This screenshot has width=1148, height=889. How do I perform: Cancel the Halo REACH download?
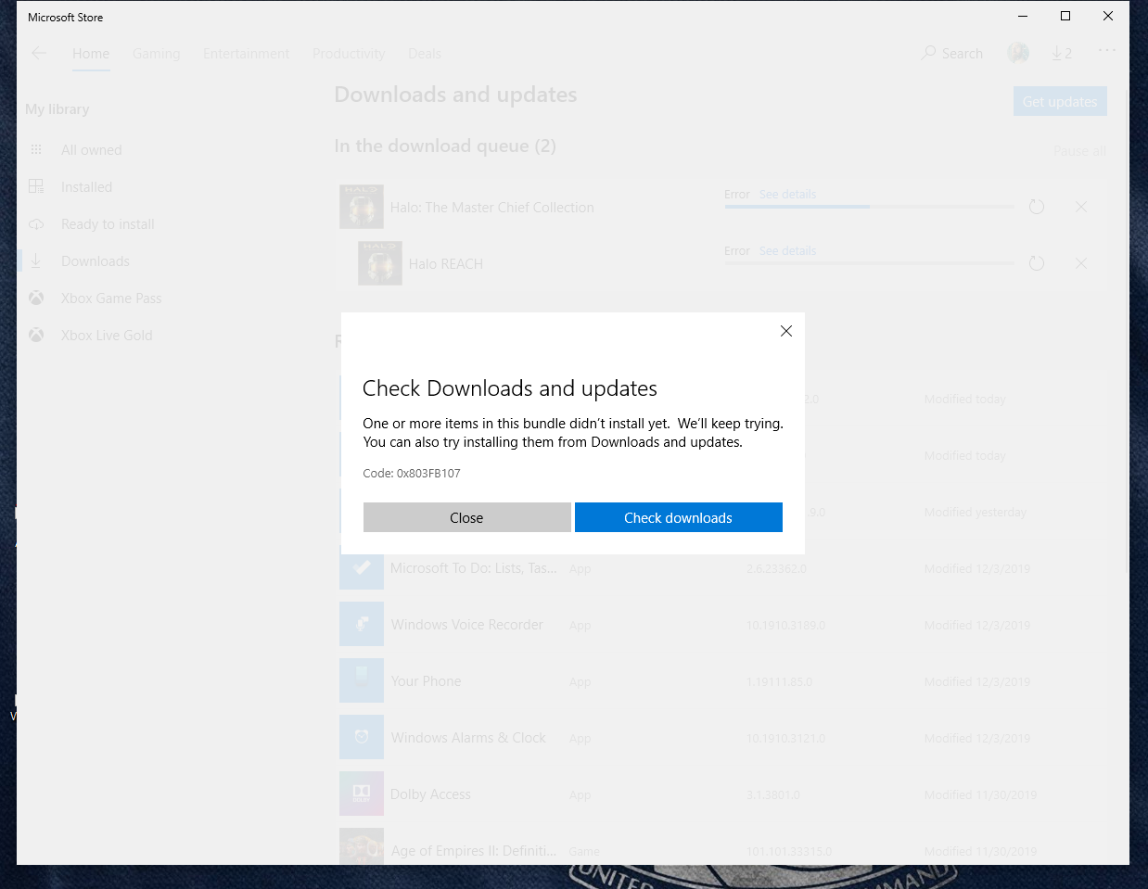tap(1081, 263)
